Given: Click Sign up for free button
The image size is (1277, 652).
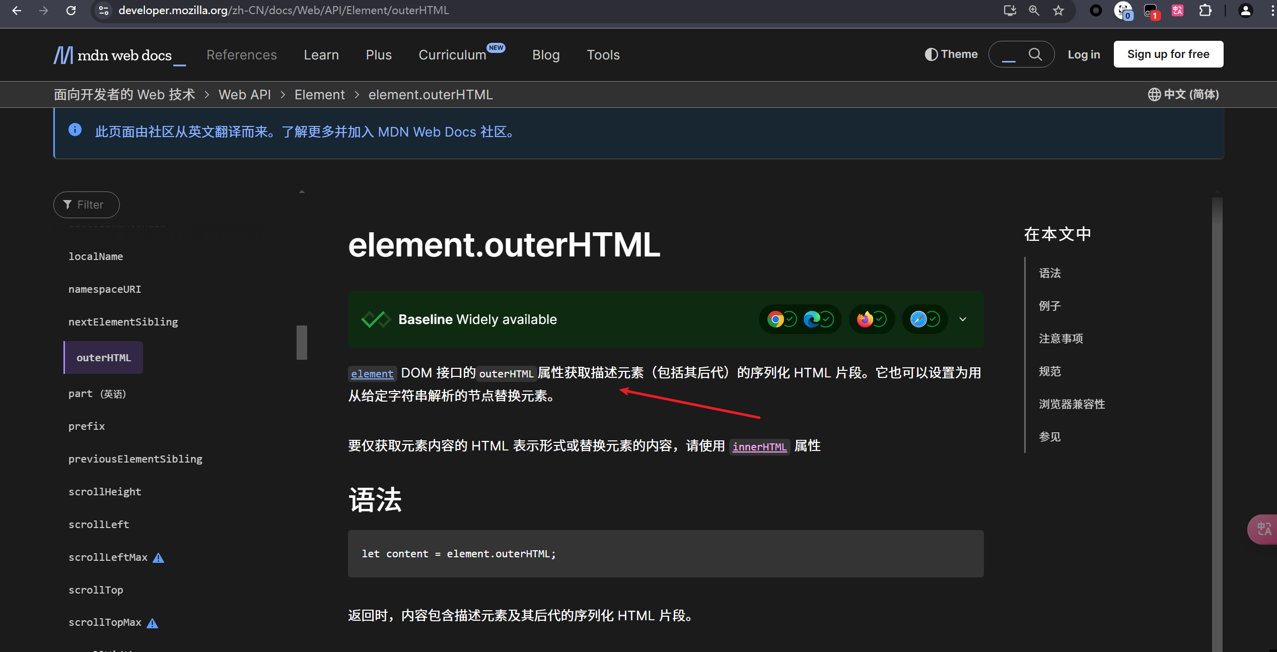Looking at the screenshot, I should [x=1168, y=54].
